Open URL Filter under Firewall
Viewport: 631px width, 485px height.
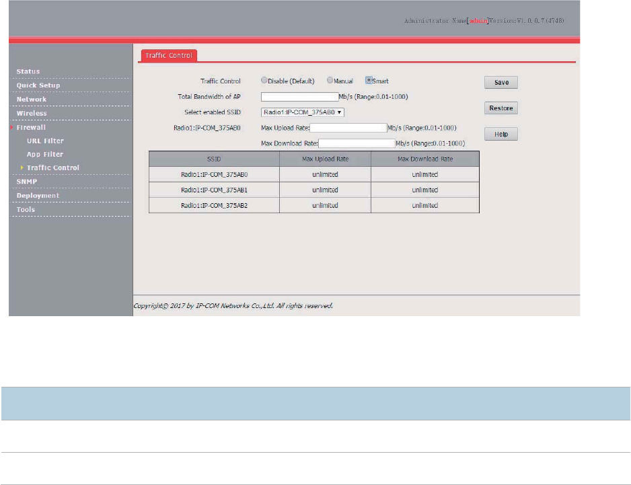click(45, 141)
